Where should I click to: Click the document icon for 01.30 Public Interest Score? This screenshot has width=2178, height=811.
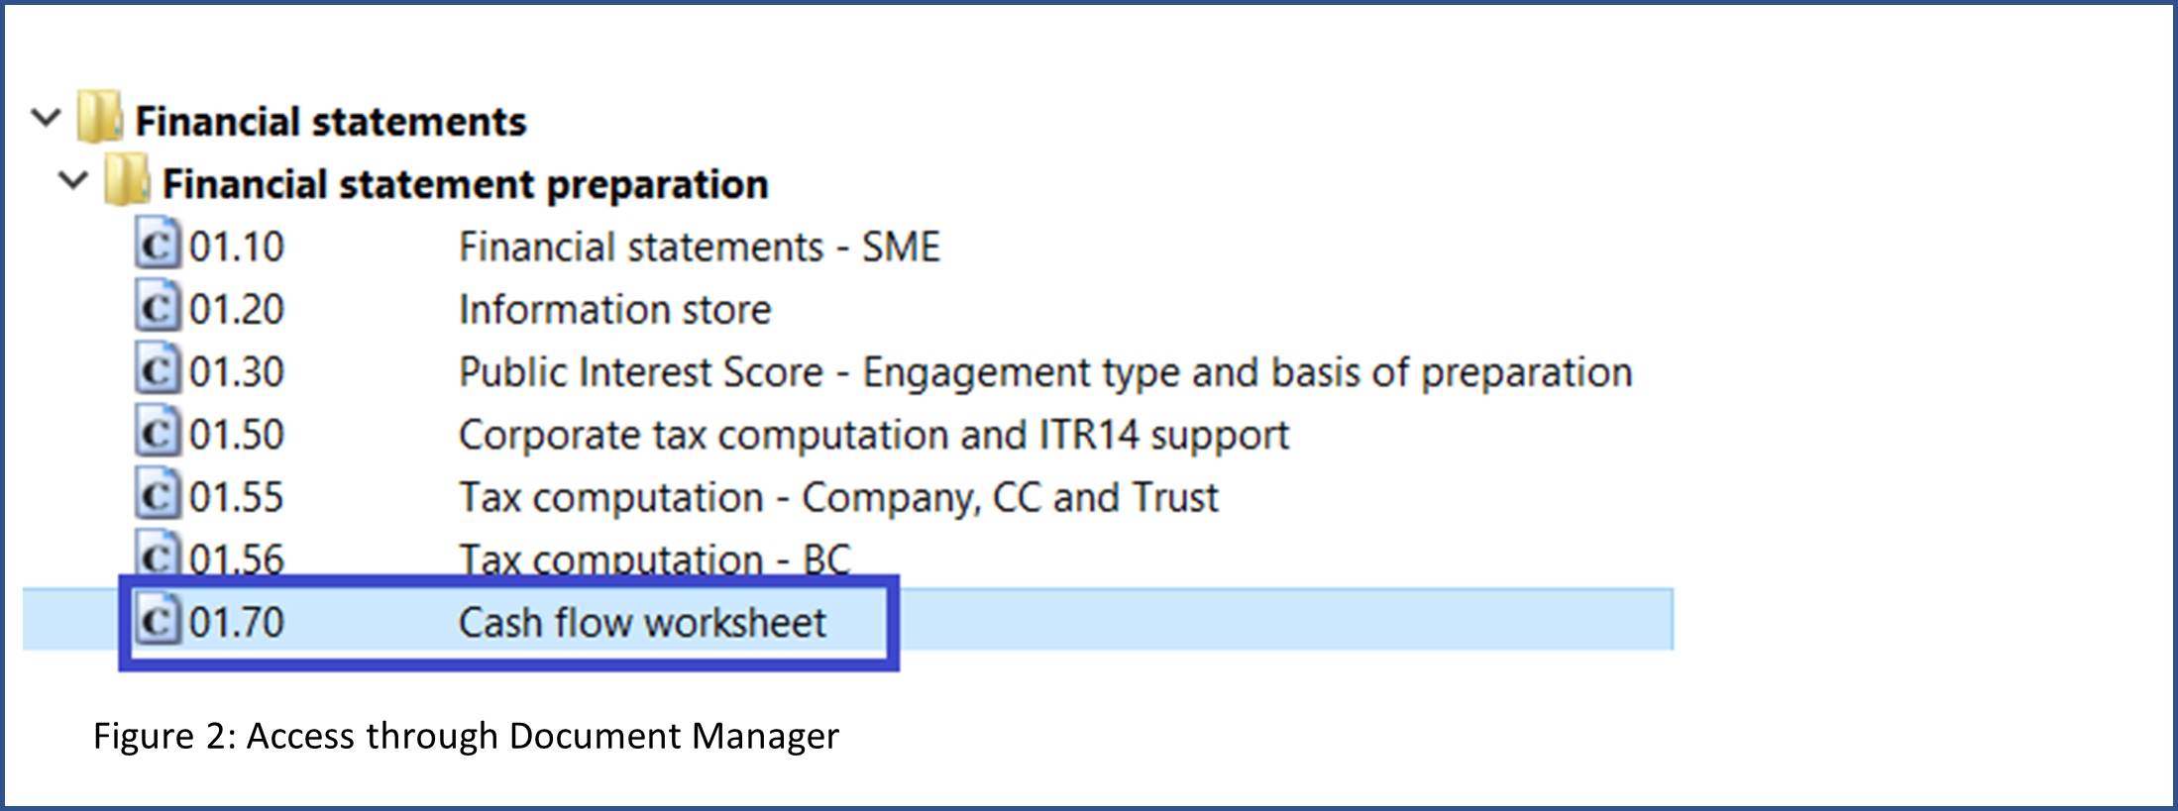point(159,371)
